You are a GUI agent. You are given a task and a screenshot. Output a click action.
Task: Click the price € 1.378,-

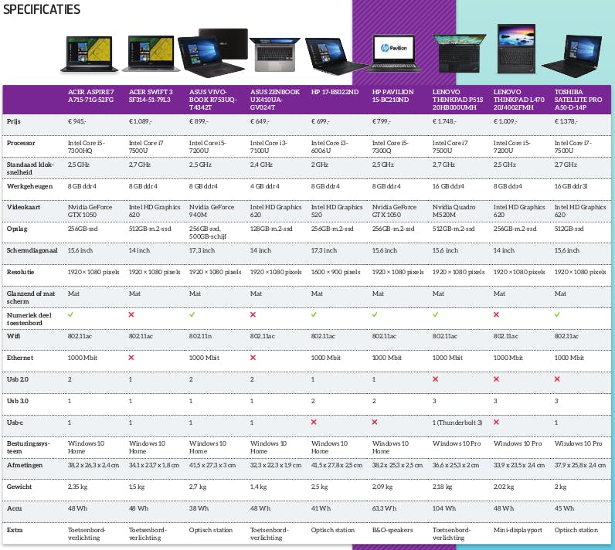pos(566,121)
